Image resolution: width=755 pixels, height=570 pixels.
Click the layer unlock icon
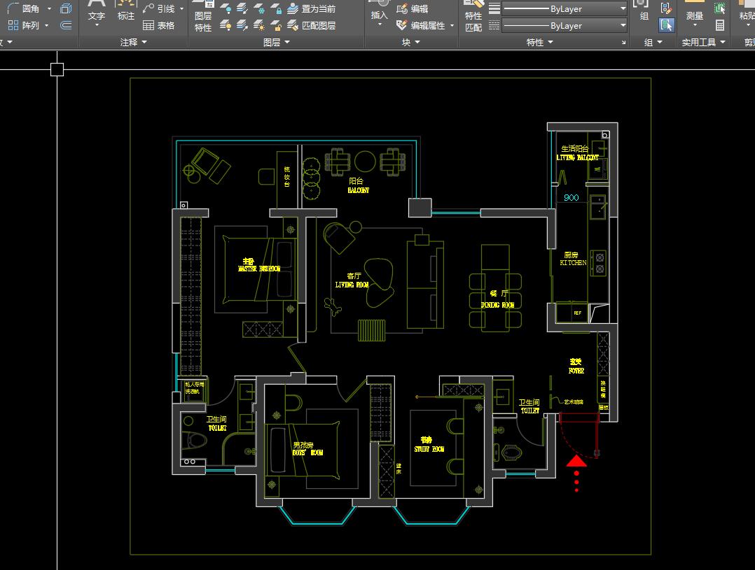point(276,25)
